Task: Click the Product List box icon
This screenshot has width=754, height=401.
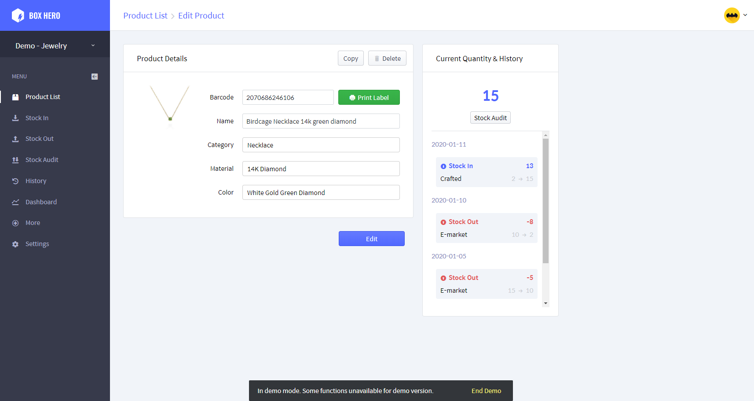Action: click(15, 97)
